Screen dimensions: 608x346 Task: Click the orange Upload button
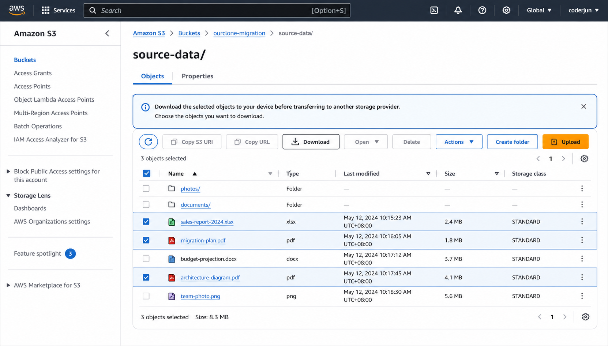click(566, 142)
